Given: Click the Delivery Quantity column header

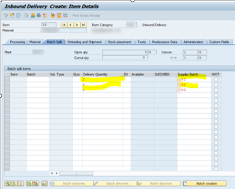Looking at the screenshot, I should tap(103, 74).
